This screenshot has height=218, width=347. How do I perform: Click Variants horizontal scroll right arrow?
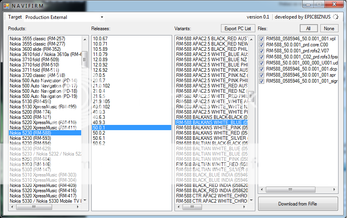point(244,207)
